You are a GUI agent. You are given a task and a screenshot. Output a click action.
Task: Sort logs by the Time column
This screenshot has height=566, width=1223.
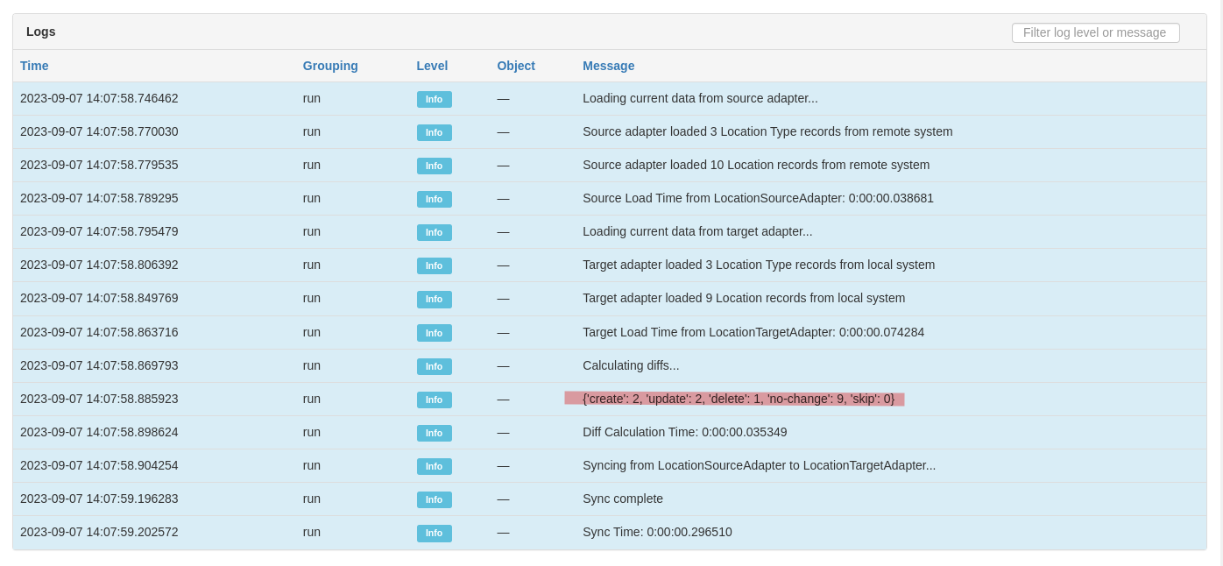[34, 66]
